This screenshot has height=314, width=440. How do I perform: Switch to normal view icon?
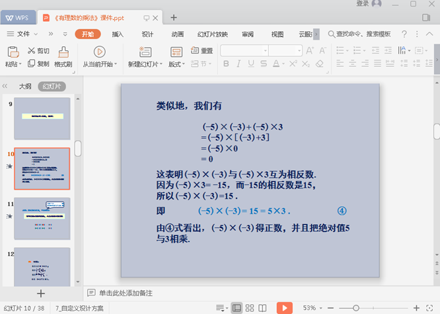[237, 308]
